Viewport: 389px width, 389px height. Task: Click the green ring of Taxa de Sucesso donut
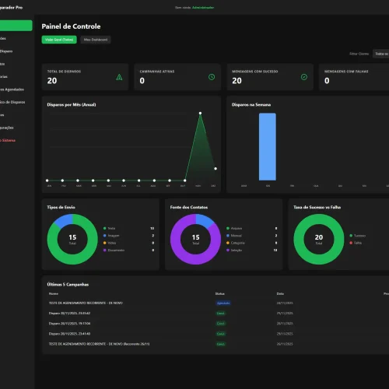coord(299,239)
